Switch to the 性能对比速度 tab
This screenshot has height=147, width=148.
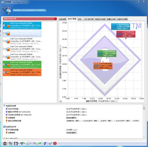click(x=122, y=19)
